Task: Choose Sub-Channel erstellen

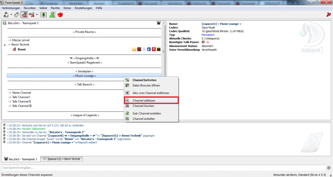Action: point(151,113)
